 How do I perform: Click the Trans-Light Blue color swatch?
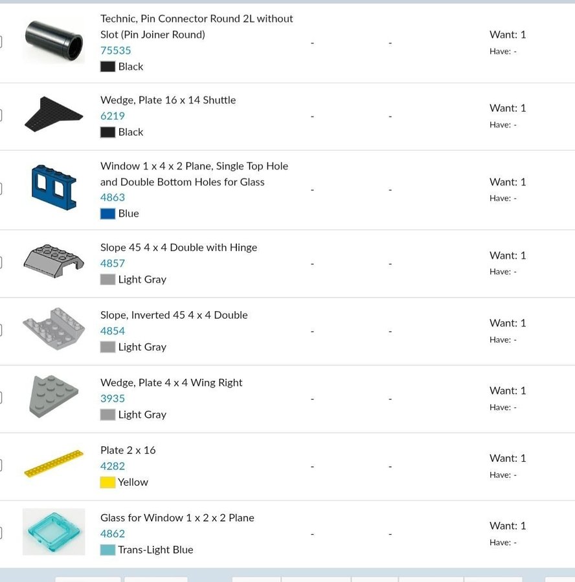pyautogui.click(x=107, y=550)
